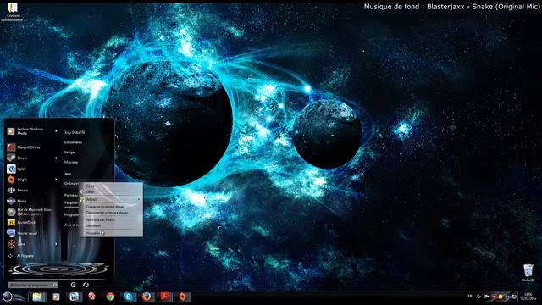Click the FR language indicator in tray
The image size is (542, 305).
pos(470,296)
